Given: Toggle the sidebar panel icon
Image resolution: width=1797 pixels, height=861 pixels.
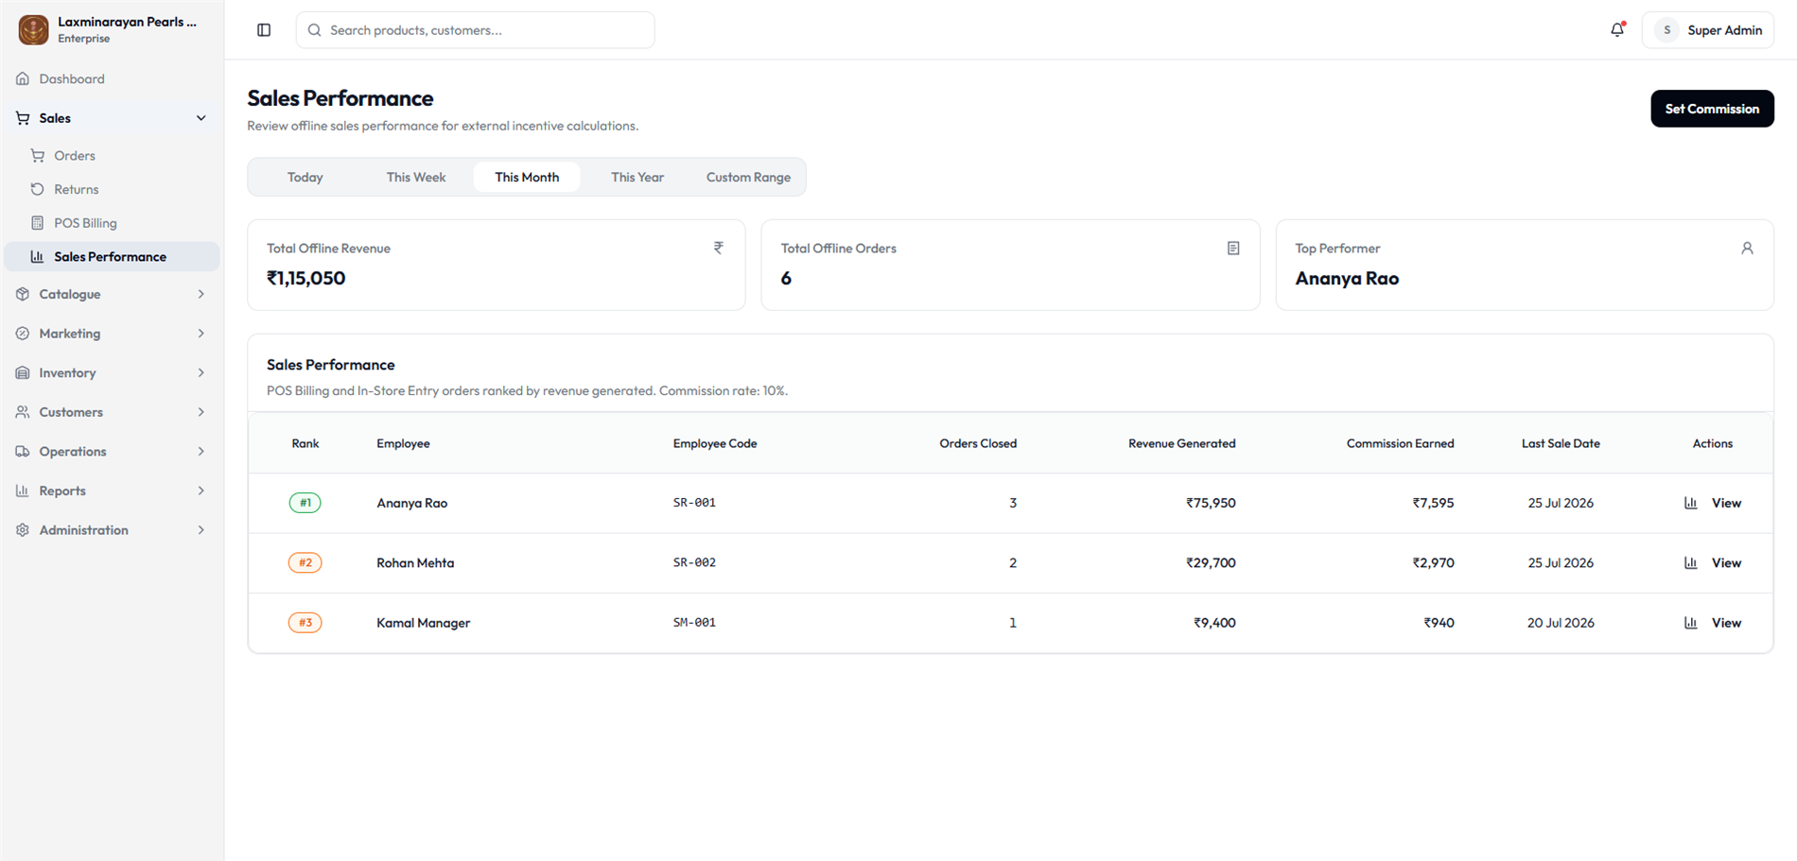Looking at the screenshot, I should [264, 30].
